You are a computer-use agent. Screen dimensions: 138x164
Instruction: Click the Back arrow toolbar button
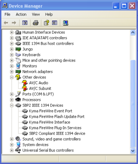pyautogui.click(x=6, y=23)
